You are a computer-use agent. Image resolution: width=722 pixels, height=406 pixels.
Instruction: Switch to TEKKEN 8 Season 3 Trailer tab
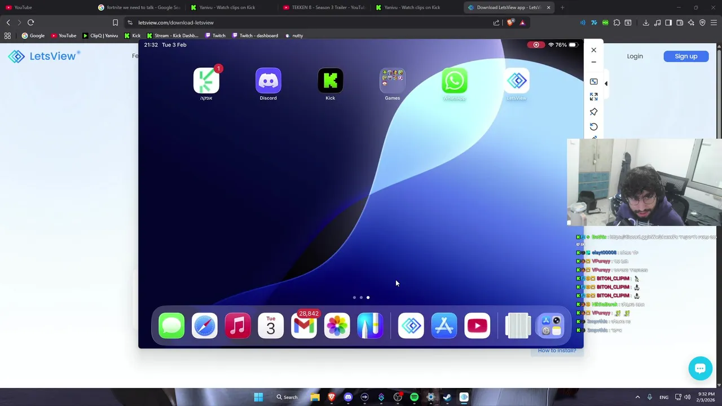324,7
